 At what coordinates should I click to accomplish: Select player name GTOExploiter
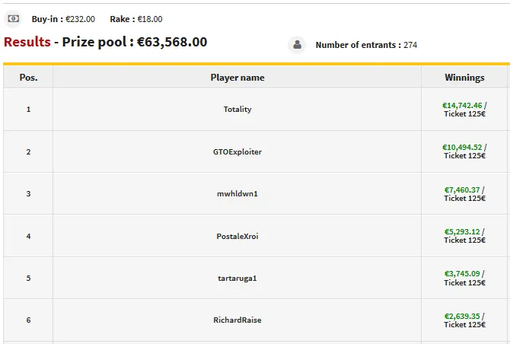[x=237, y=152]
